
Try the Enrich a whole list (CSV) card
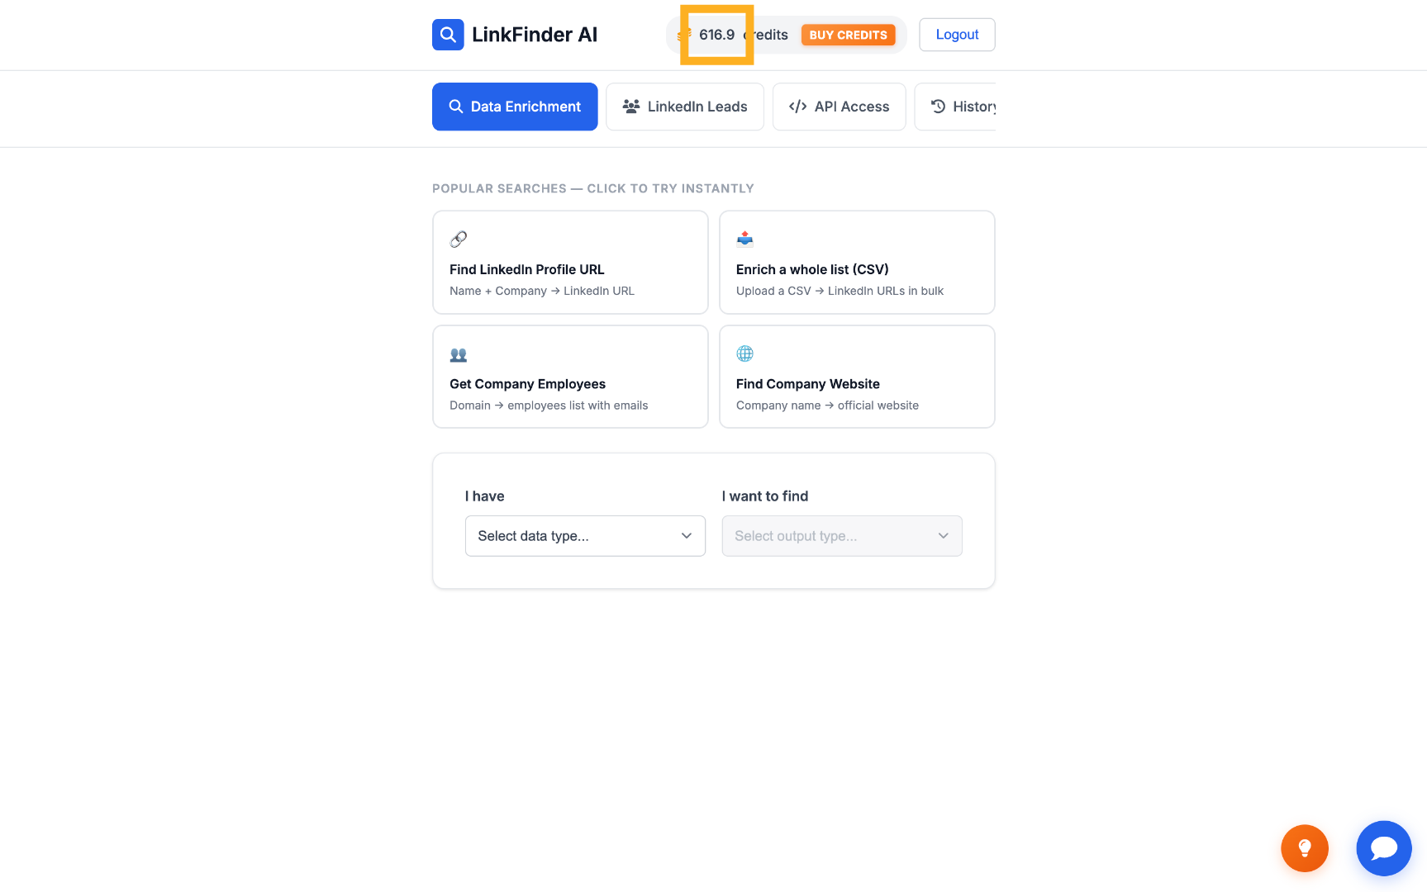857,263
